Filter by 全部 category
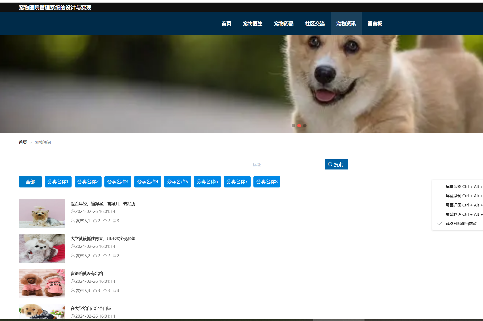 click(x=30, y=182)
